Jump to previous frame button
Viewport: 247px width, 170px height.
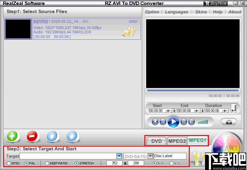163,122
